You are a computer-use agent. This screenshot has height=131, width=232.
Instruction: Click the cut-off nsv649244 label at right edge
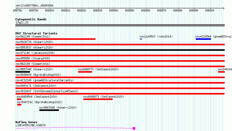coord(225,69)
